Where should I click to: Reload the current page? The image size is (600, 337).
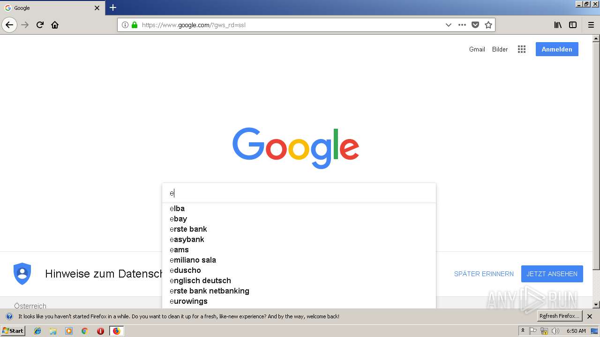(x=40, y=25)
